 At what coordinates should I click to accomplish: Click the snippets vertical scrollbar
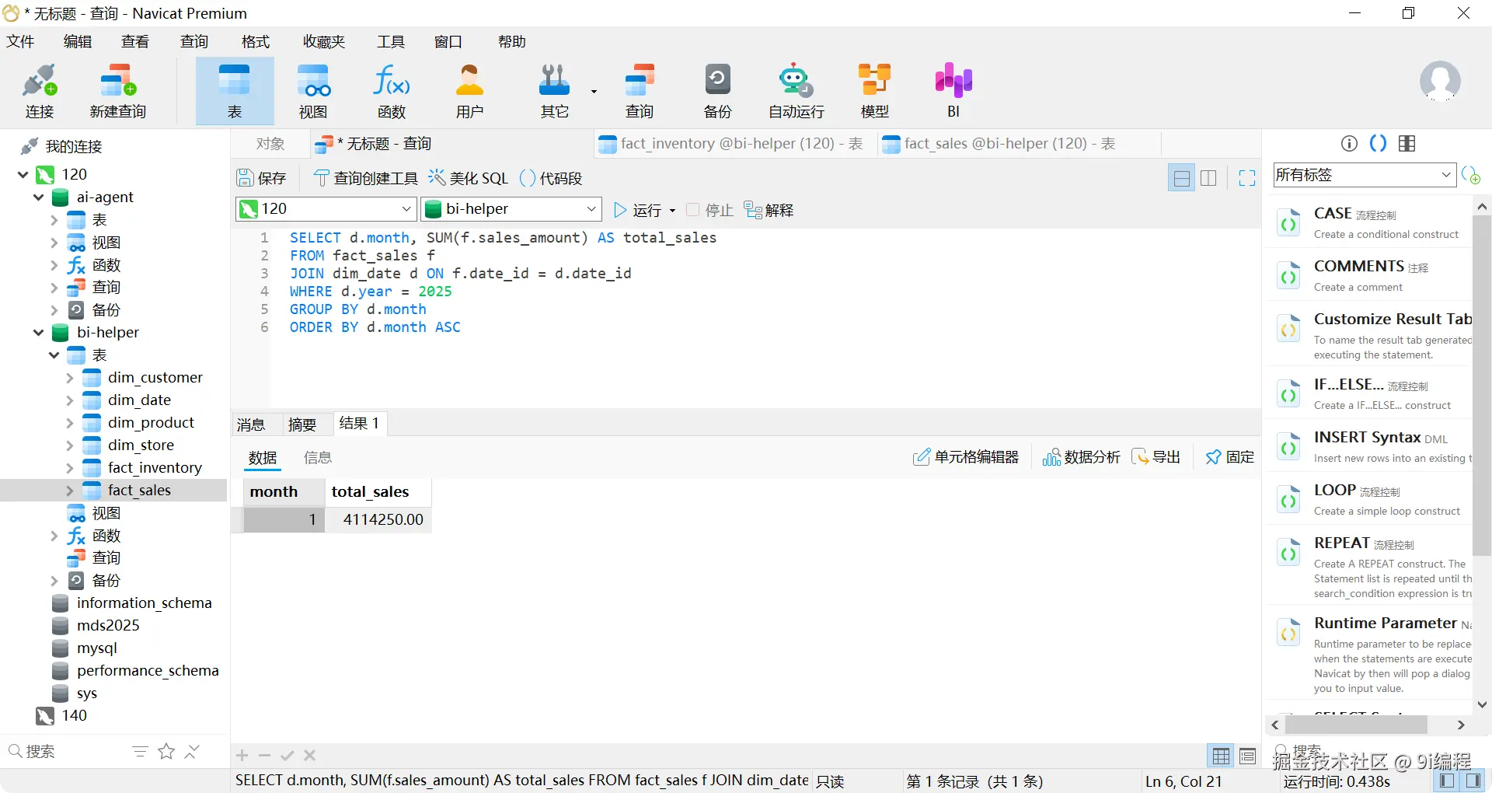pos(1482,386)
